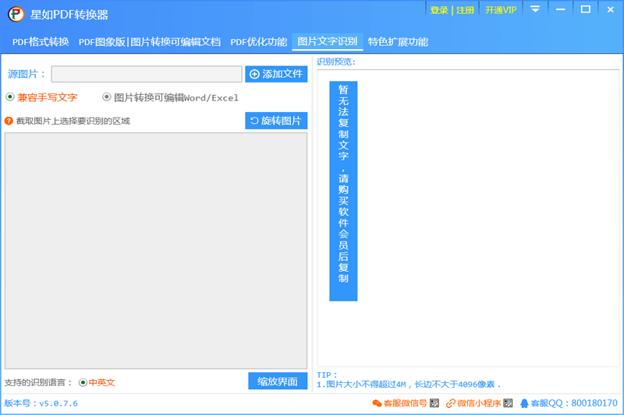
Task: Click the 缩放界面 button
Action: [278, 382]
